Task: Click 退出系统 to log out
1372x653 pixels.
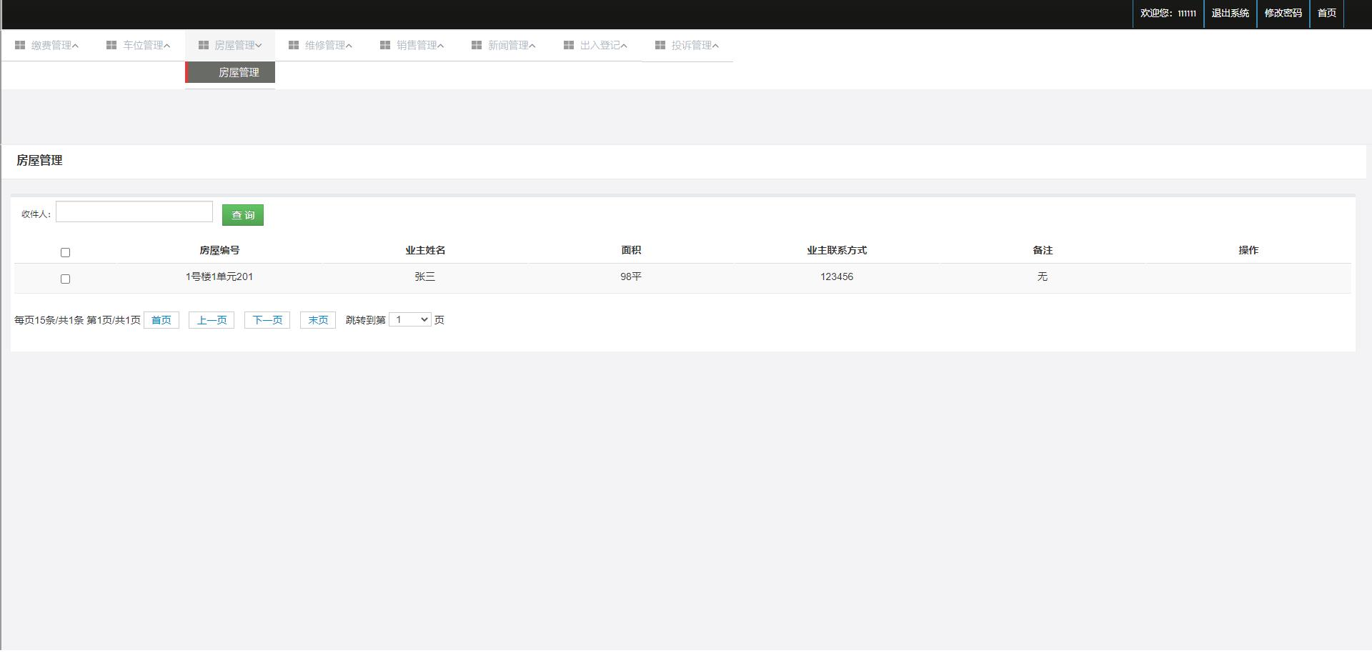Action: 1231,13
